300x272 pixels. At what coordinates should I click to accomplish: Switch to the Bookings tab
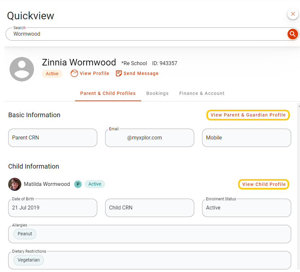[157, 93]
